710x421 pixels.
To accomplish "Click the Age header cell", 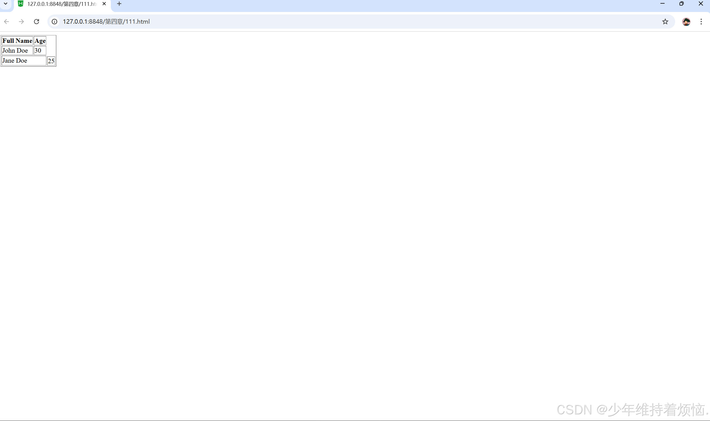I will coord(40,41).
